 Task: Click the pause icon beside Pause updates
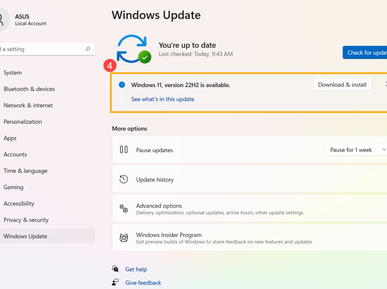pyautogui.click(x=124, y=150)
